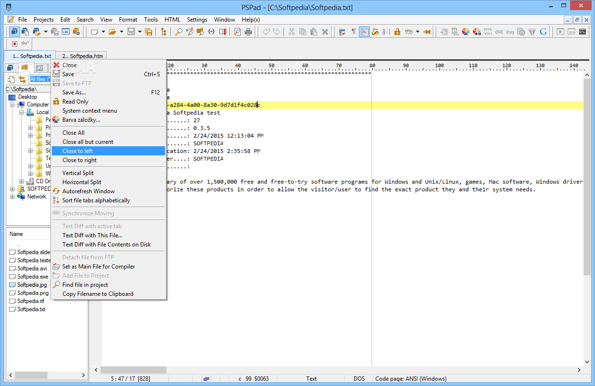
Task: Click the Google search G toolbar icon
Action: (543, 32)
